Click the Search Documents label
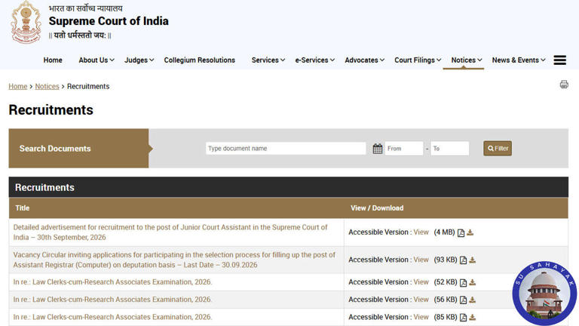Viewport: 579px width, 326px height. (x=55, y=148)
